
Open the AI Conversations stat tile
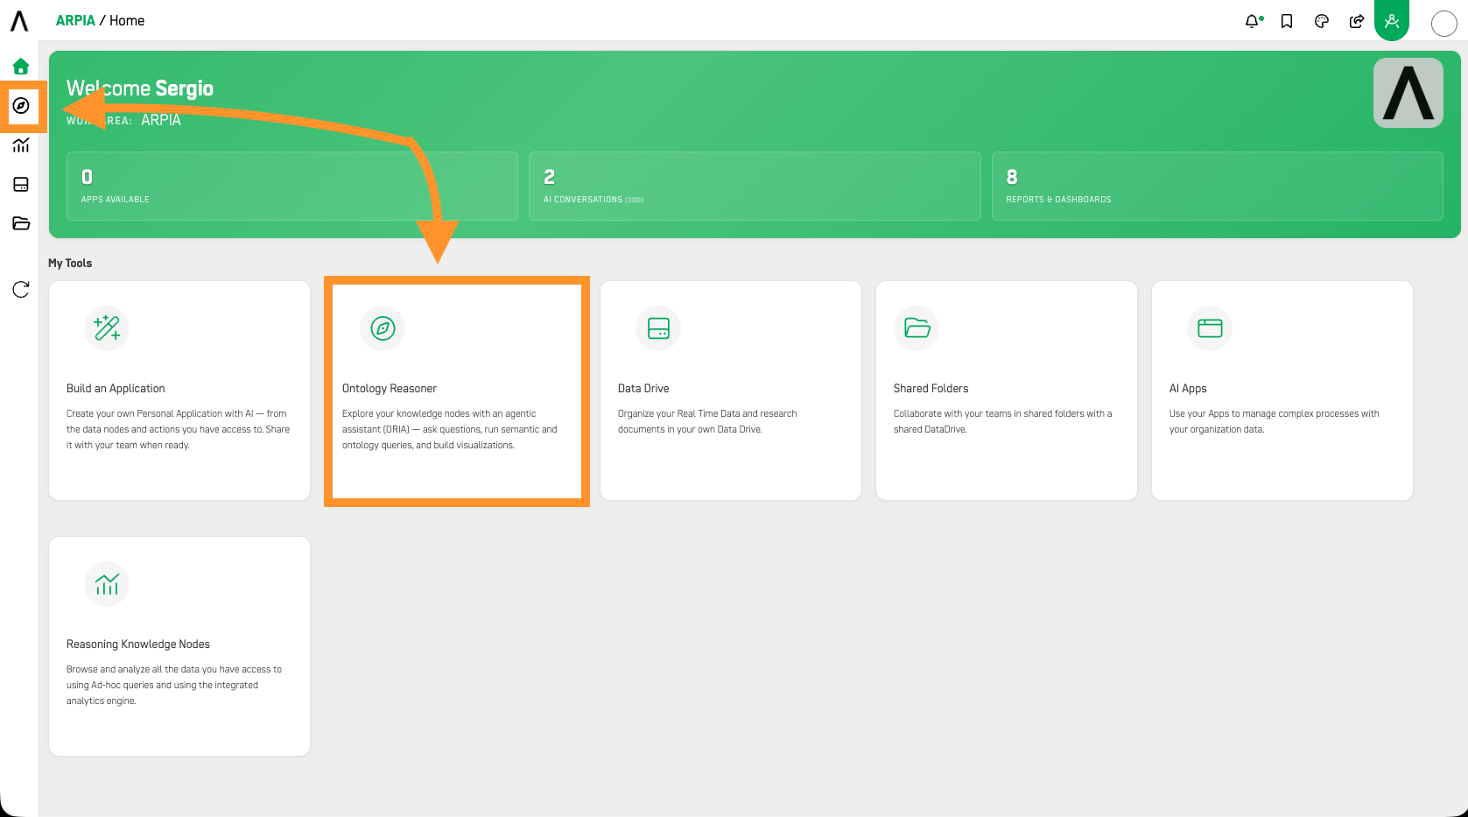755,186
